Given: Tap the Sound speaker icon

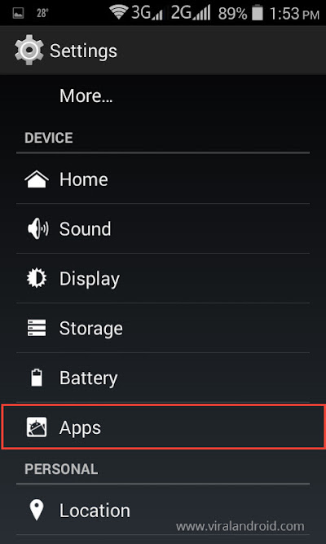Looking at the screenshot, I should point(37,229).
